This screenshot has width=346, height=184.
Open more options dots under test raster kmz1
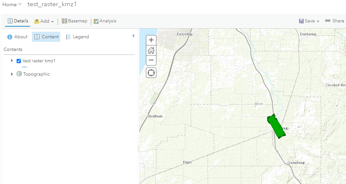[x=24, y=67]
